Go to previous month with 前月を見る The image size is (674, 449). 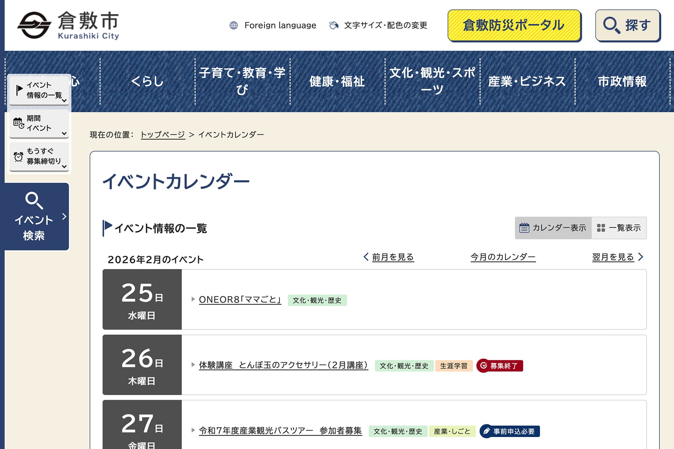[392, 257]
